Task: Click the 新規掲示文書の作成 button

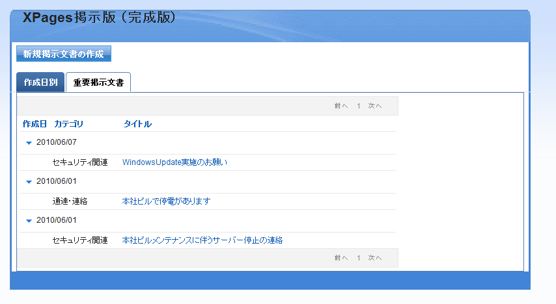Action: click(64, 54)
